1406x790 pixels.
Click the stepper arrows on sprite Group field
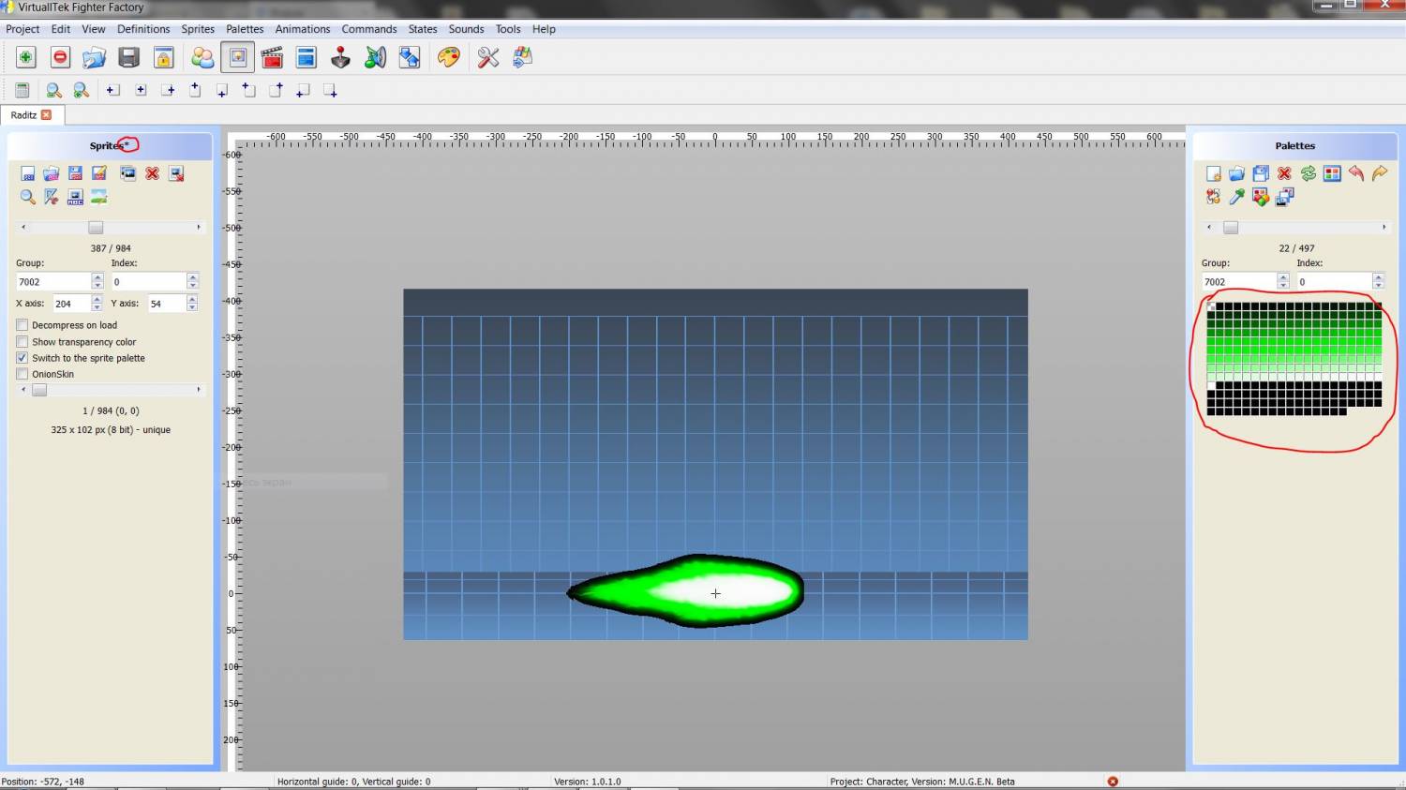97,281
